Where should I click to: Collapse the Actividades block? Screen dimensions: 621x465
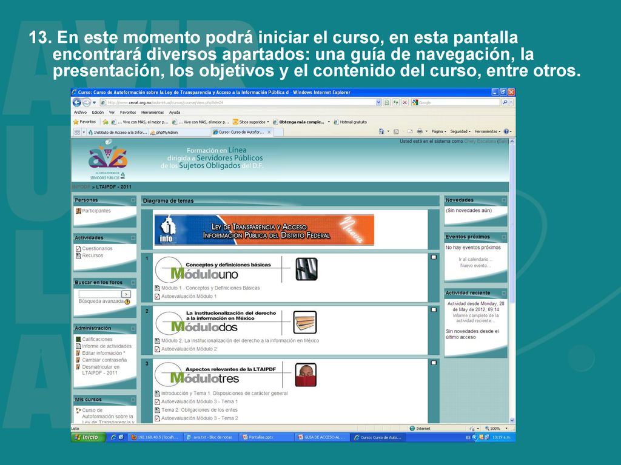pos(133,237)
